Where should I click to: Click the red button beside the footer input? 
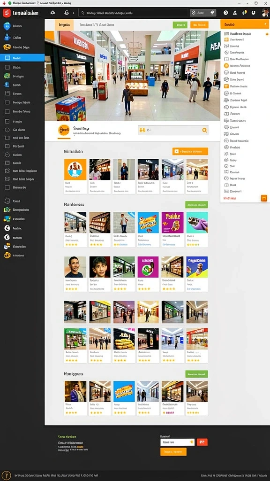[202, 442]
